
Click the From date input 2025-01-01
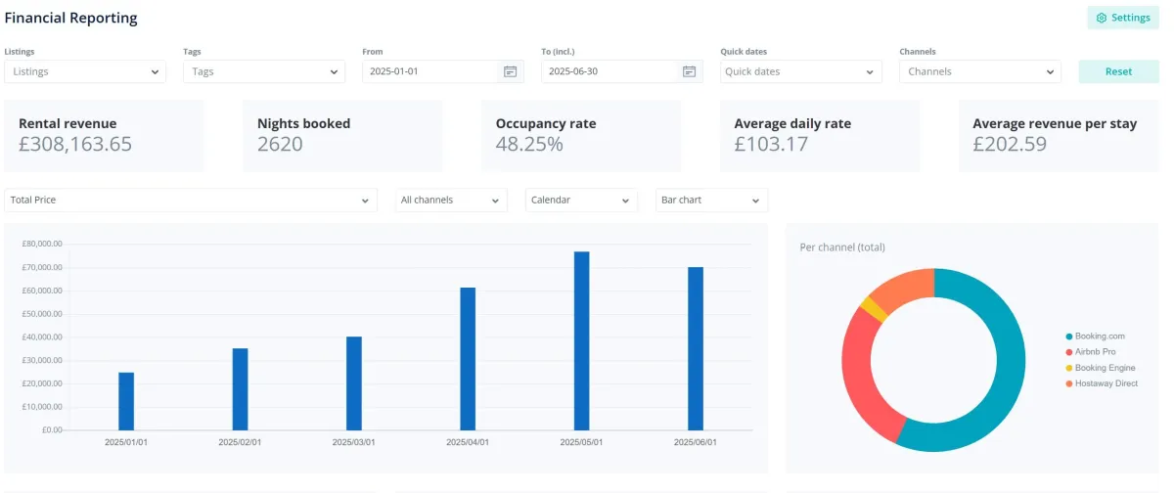(430, 71)
